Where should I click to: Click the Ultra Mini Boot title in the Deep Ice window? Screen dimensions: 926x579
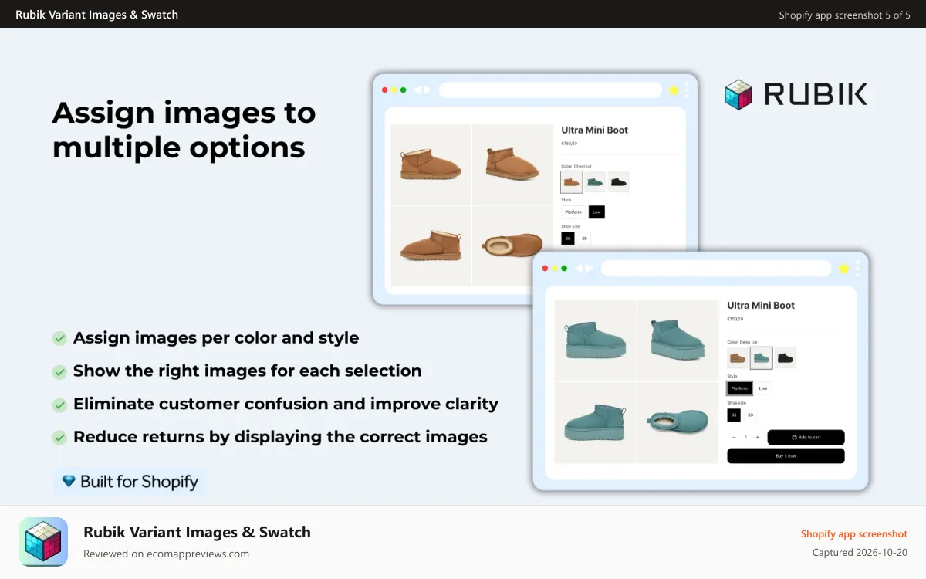coord(761,305)
